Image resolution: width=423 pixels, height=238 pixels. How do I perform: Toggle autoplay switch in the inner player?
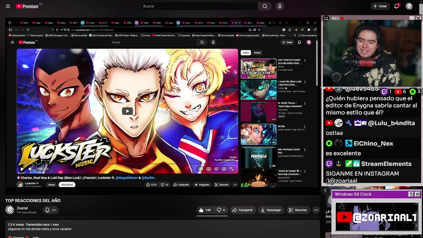point(201,169)
